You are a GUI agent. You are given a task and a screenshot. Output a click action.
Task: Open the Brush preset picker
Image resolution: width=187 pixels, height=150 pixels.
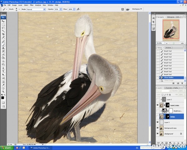point(19,9)
